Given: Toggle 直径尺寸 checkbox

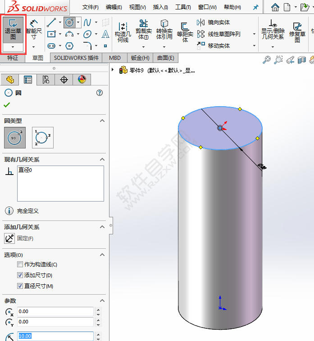Looking at the screenshot, I should point(20,286).
